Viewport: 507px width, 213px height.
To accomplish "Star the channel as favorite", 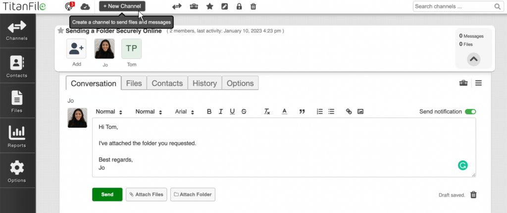I will 61,31.
